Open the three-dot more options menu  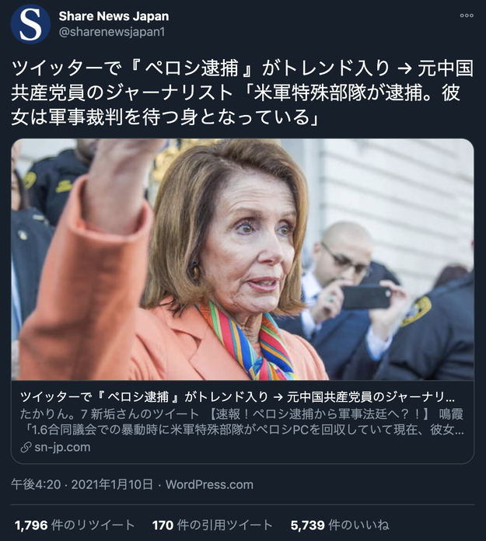467,16
